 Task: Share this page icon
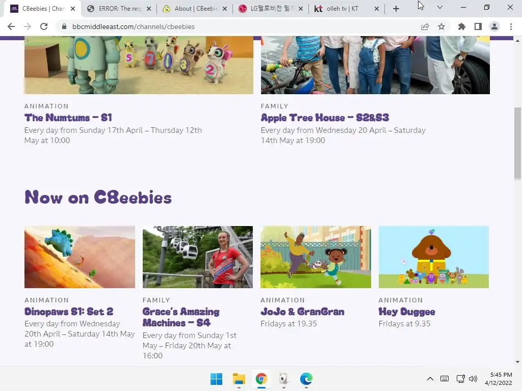tap(425, 26)
